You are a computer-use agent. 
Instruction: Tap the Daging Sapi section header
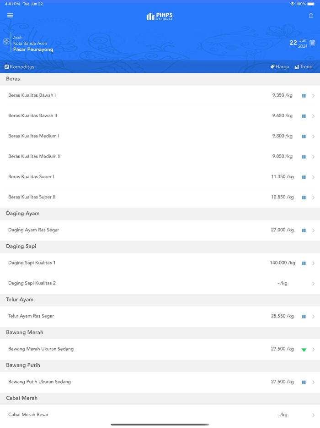click(x=160, y=247)
